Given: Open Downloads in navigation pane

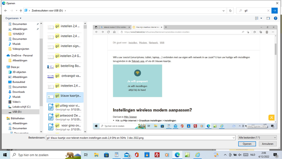Looking at the screenshot, I should point(19,92).
